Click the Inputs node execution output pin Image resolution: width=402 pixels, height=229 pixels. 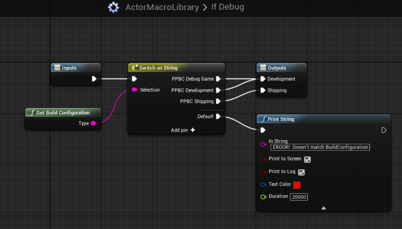click(x=94, y=79)
